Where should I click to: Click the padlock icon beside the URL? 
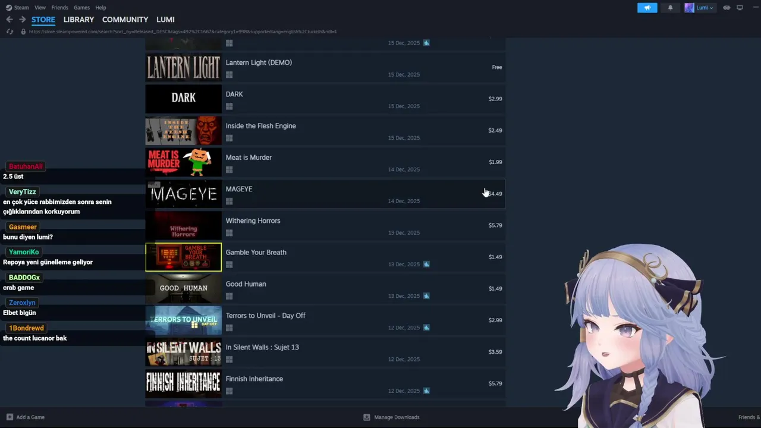(23, 32)
